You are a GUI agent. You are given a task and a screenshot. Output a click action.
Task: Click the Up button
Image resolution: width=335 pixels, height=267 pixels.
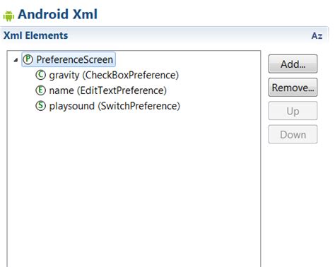click(x=293, y=111)
